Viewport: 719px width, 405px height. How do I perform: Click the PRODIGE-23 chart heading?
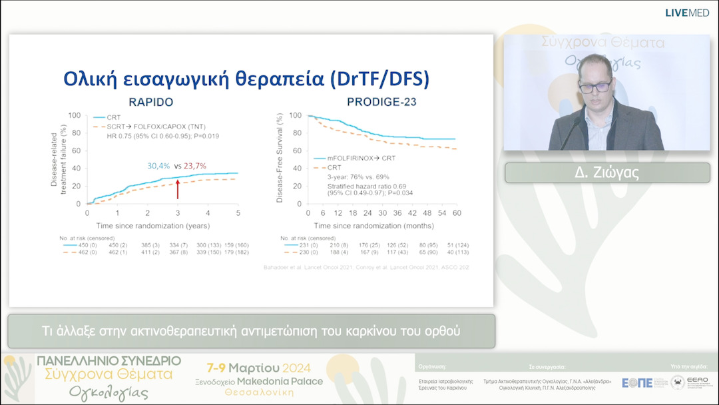click(381, 102)
